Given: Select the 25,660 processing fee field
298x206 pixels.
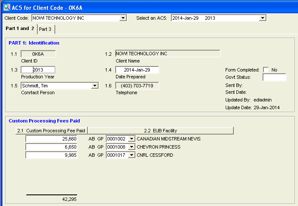Looking at the screenshot, I should point(52,139).
